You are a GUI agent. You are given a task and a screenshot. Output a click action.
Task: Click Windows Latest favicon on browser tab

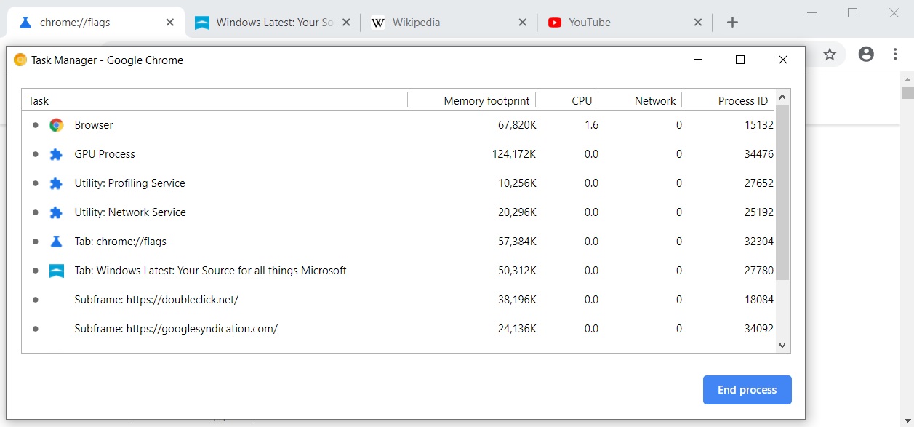point(202,23)
